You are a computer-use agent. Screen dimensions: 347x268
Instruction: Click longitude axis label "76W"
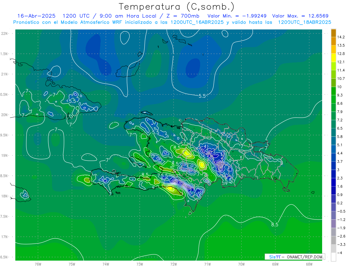(x=38, y=264)
